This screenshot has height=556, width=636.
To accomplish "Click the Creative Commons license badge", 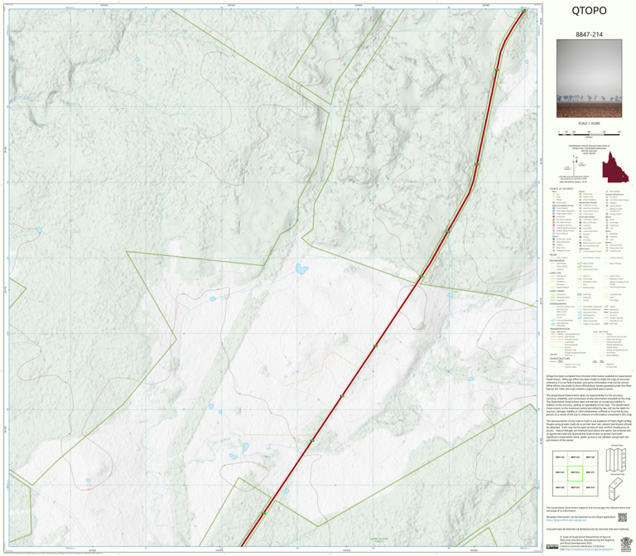I will click(x=552, y=547).
